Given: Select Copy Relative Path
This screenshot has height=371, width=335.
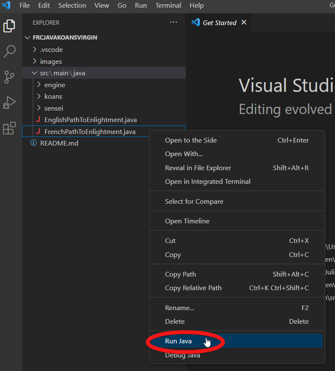Looking at the screenshot, I should pyautogui.click(x=237, y=288).
